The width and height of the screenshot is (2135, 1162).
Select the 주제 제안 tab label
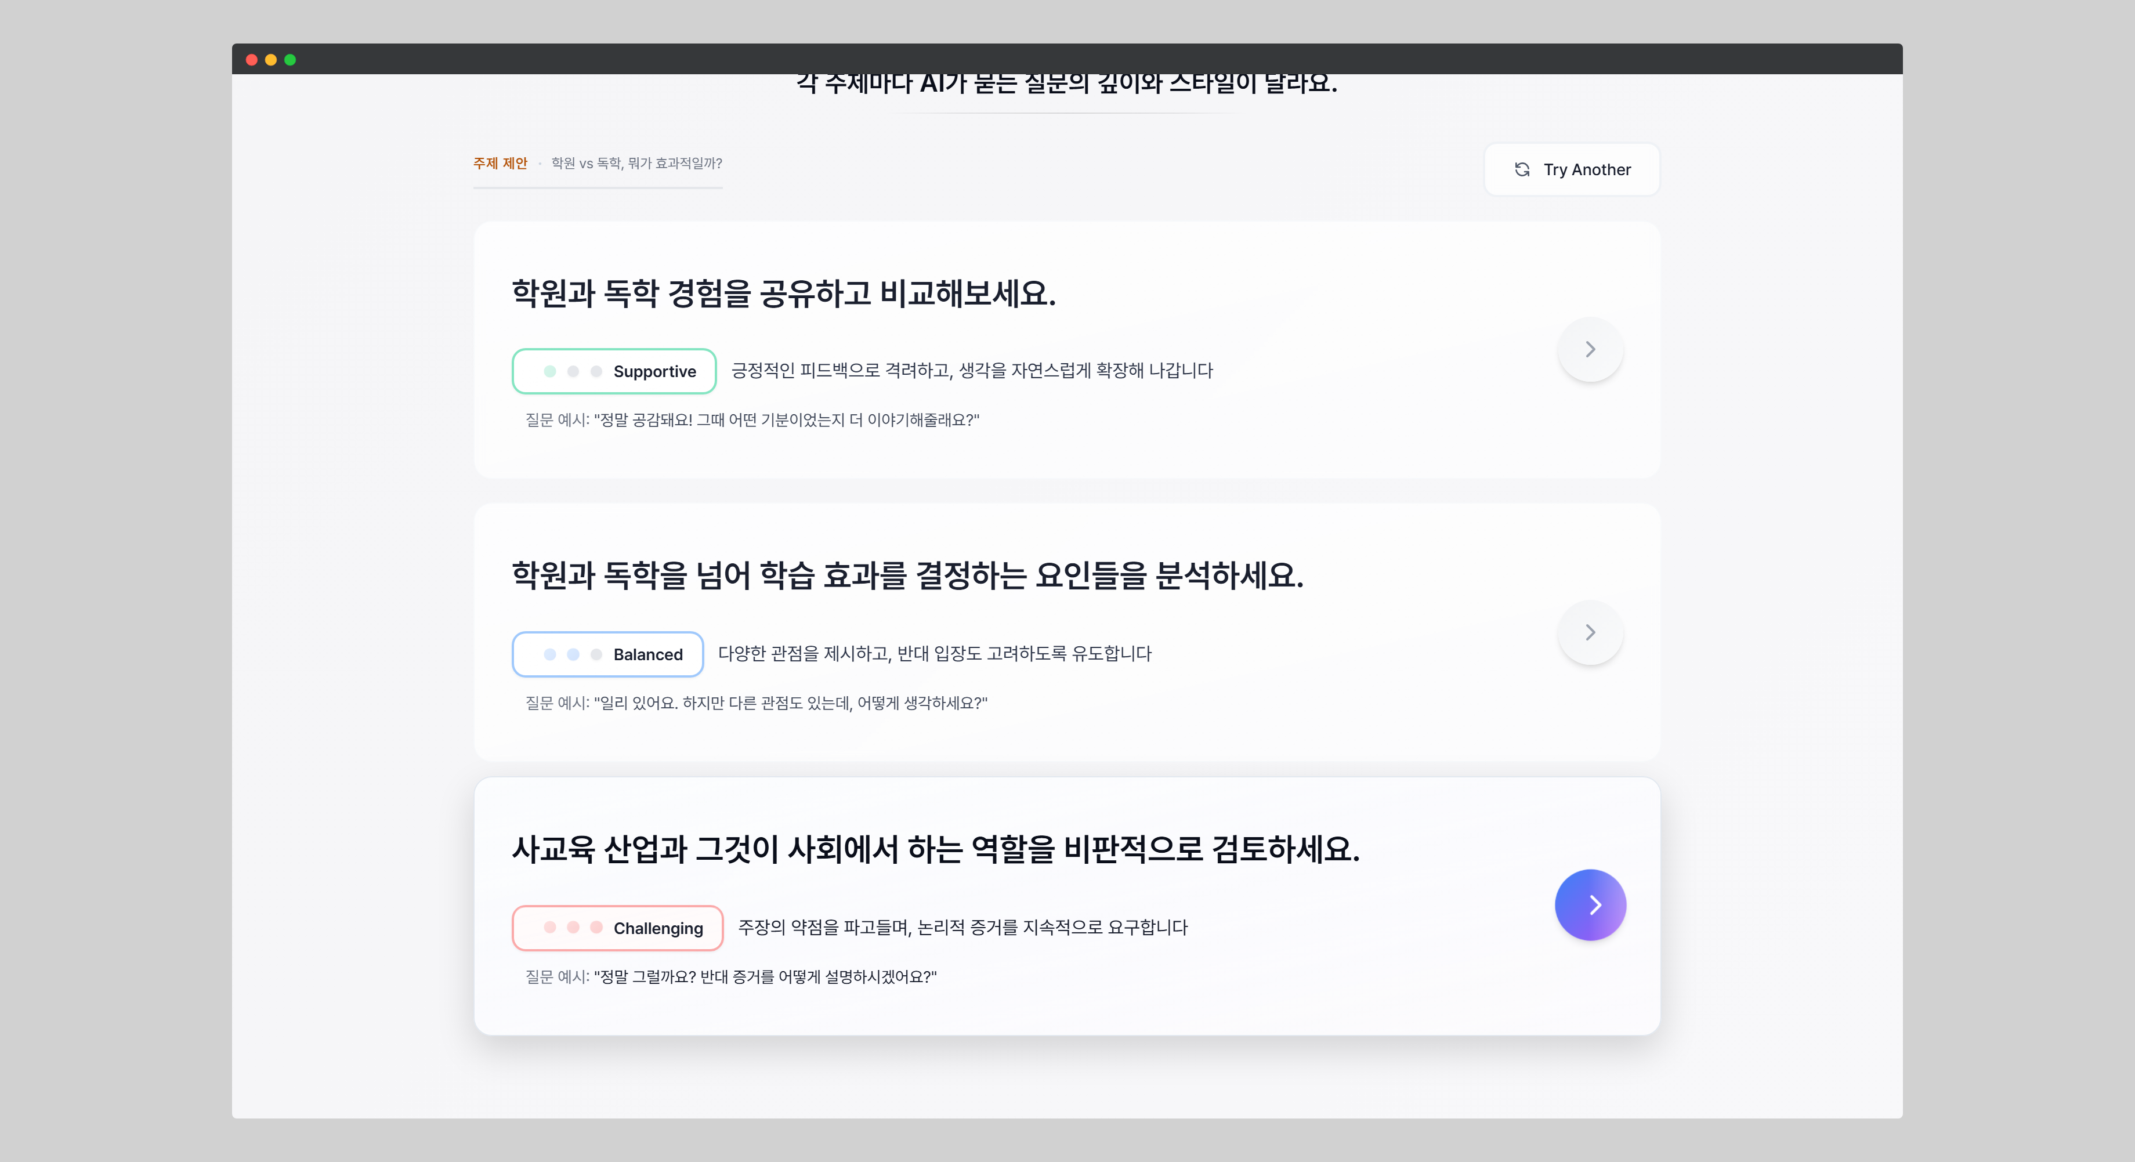tap(500, 163)
